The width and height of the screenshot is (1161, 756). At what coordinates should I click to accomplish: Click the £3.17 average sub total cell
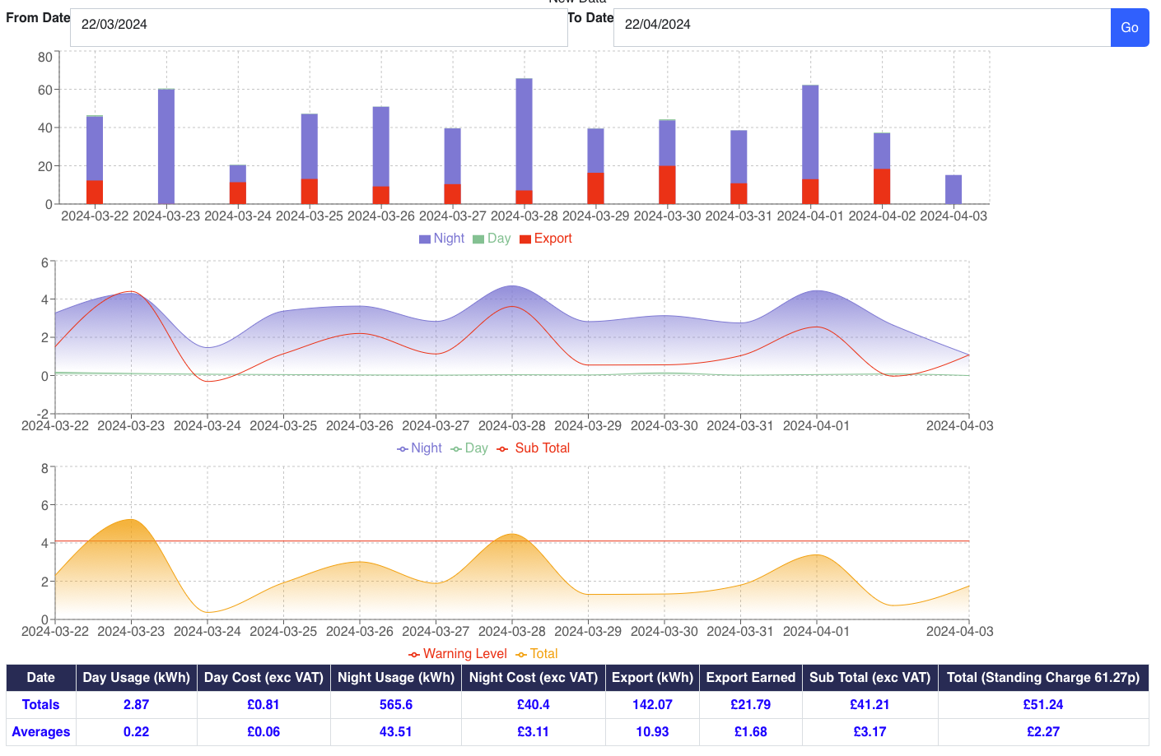[870, 732]
